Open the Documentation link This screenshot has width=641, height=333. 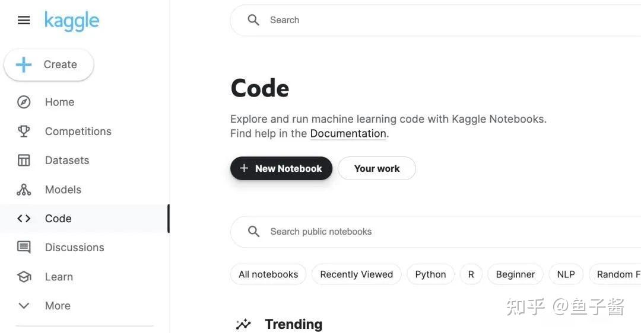point(348,134)
